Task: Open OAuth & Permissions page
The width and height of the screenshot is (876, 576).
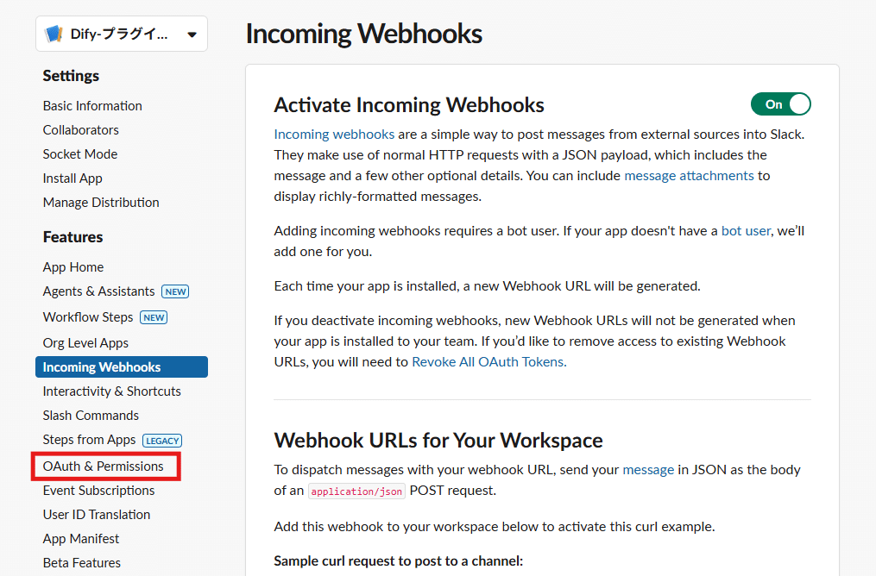Action: 104,466
